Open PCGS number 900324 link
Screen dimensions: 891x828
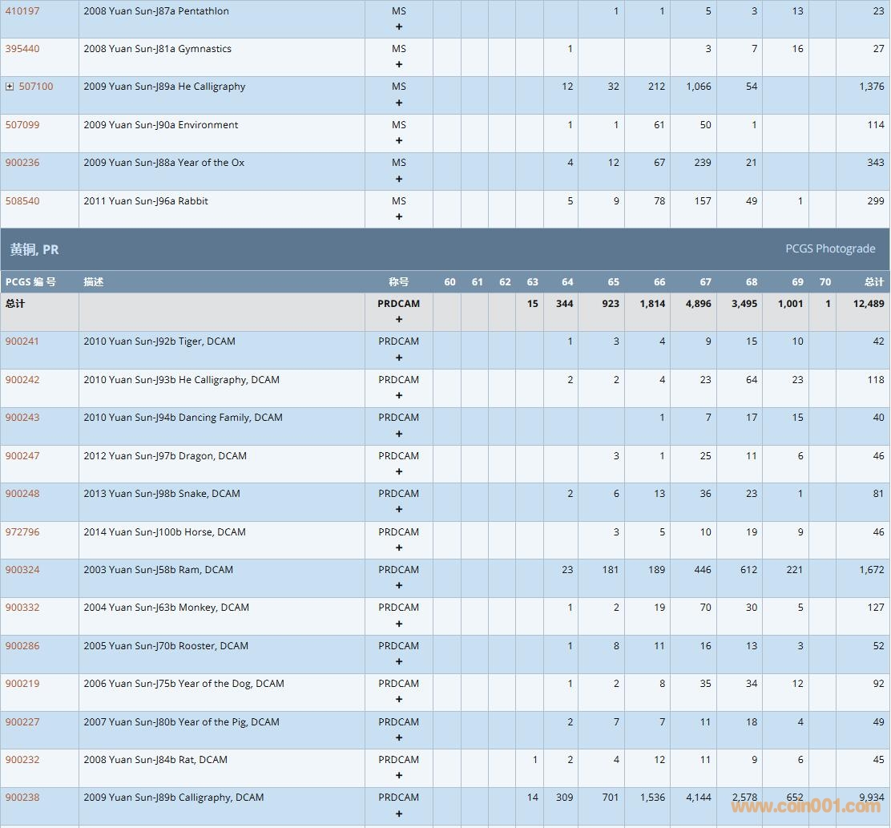pyautogui.click(x=22, y=570)
